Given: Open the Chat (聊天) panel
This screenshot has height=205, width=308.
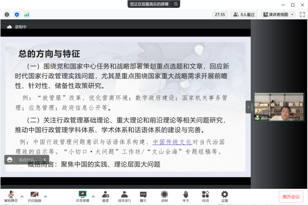Looking at the screenshot, I should pos(143,196).
